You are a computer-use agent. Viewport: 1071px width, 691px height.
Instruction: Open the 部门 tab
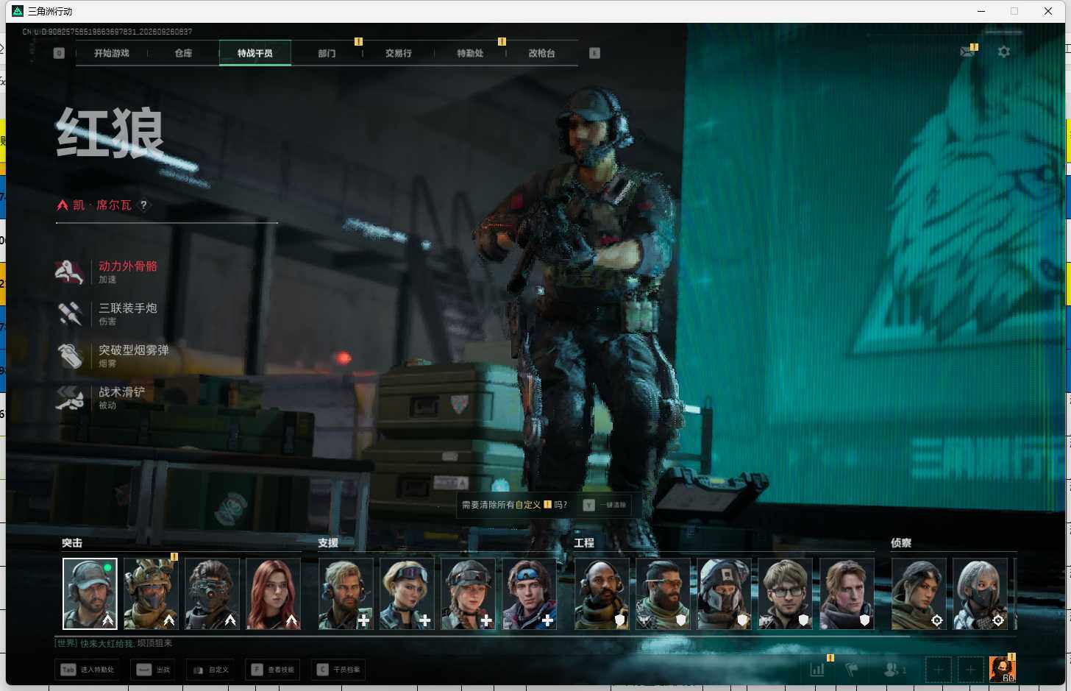(327, 53)
